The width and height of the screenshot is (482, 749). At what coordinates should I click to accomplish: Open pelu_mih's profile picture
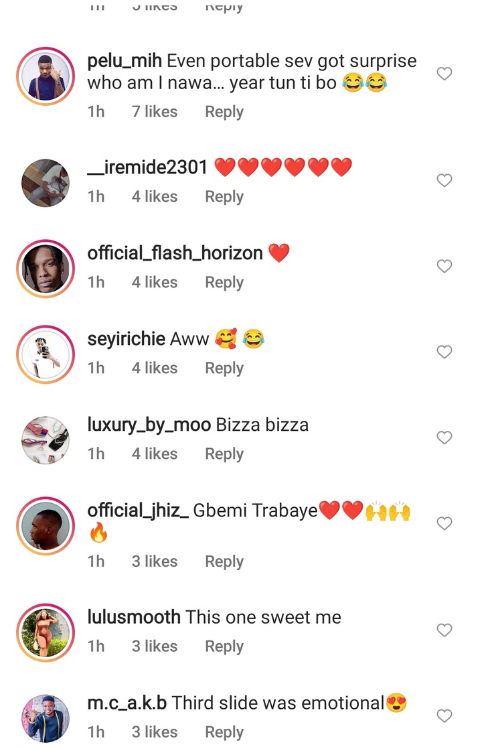coord(46,76)
